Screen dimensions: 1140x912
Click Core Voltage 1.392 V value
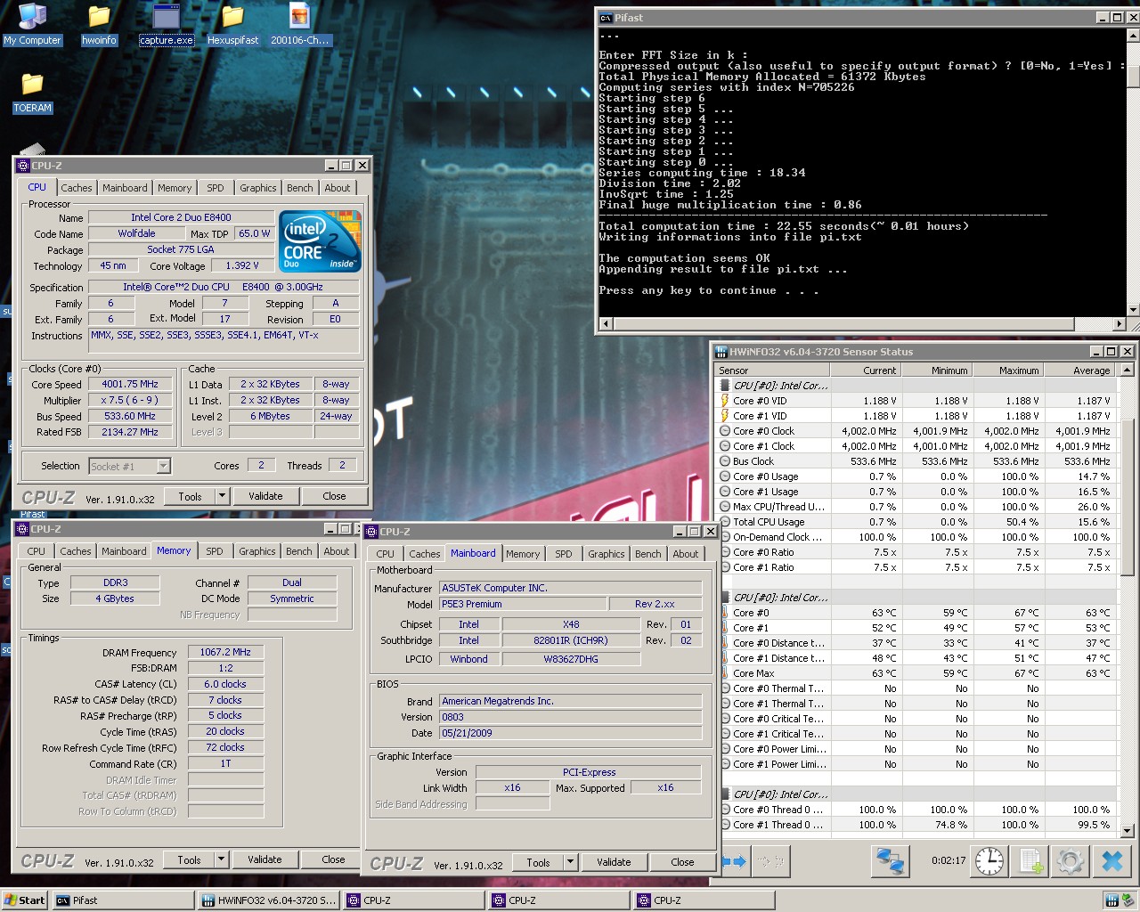click(x=241, y=265)
